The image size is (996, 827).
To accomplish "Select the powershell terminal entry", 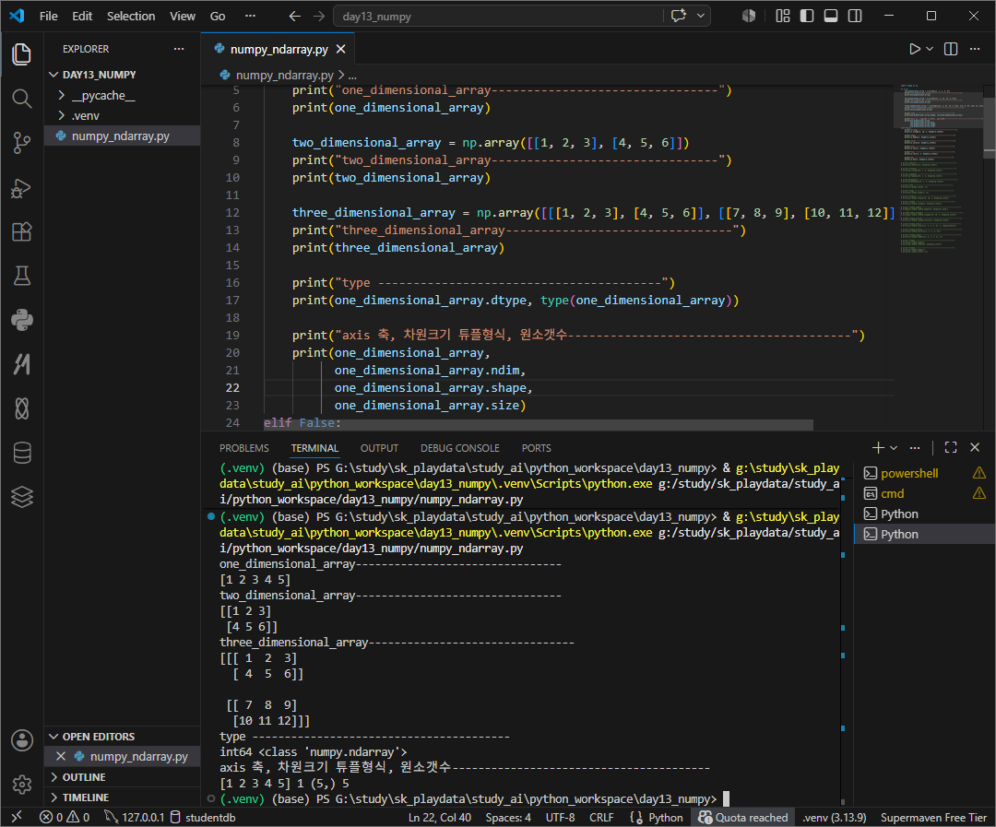I will (x=924, y=473).
